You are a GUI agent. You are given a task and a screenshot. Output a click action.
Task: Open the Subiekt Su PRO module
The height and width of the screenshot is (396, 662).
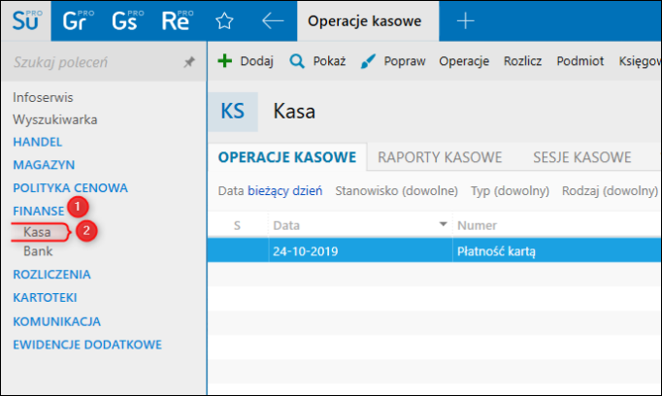26,20
